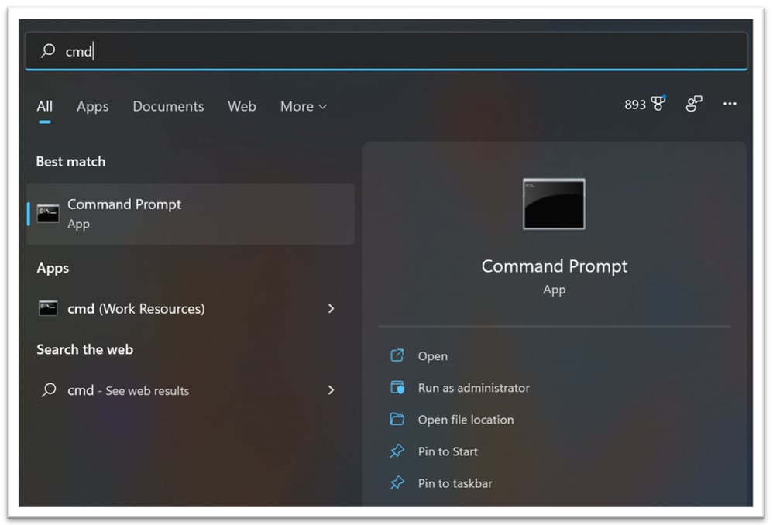Click the Run as administrator shield icon
The image size is (773, 525).
coord(397,387)
